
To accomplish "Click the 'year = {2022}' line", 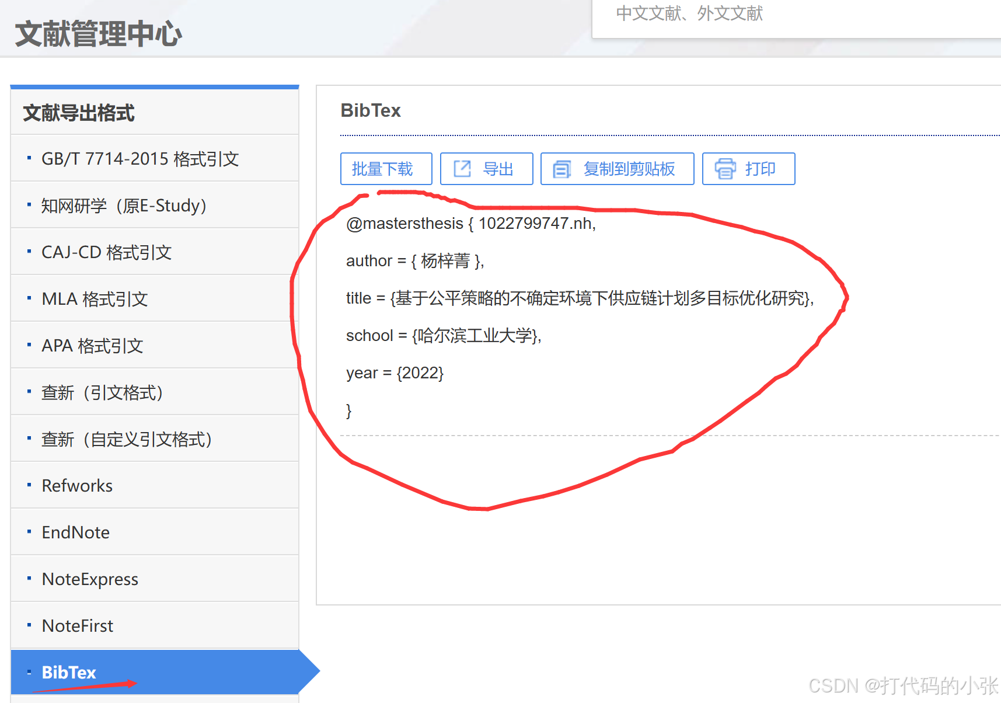I will 395,373.
